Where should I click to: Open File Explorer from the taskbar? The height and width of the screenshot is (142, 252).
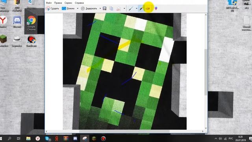coord(28,138)
